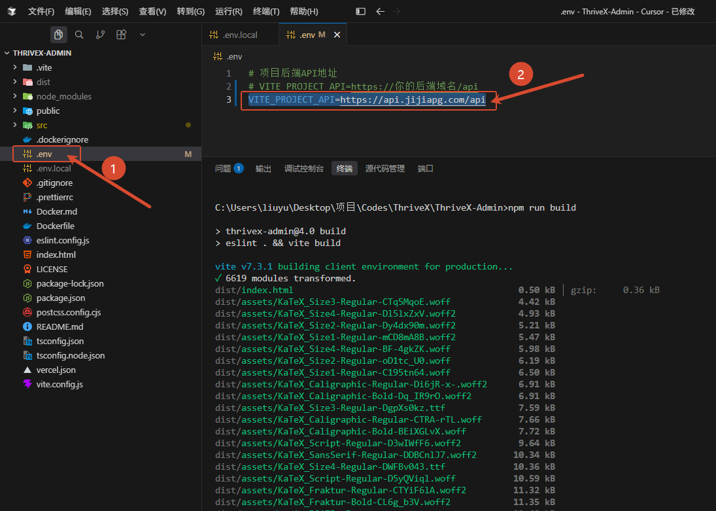Open the Source Control branch icon
Screen dimensions: 716x511
pos(100,35)
